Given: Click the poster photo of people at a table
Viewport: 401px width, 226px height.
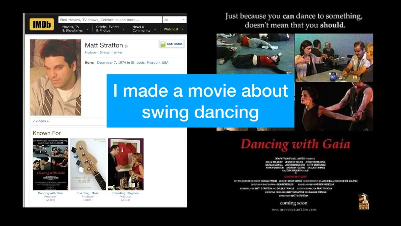Looking at the screenshot, I should coord(334,58).
